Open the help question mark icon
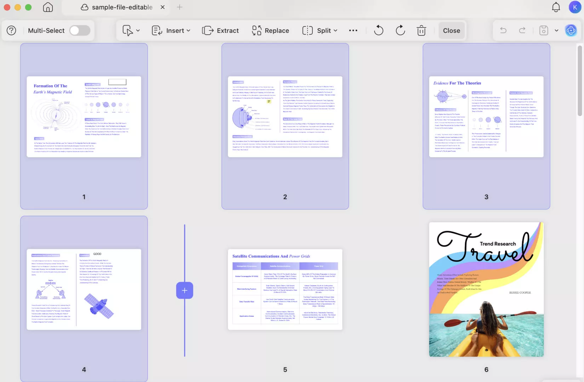 (11, 30)
